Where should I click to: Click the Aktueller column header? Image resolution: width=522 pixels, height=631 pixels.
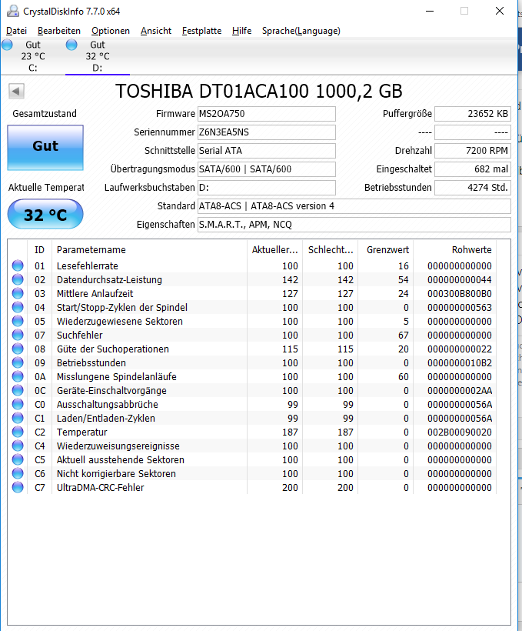pos(274,250)
